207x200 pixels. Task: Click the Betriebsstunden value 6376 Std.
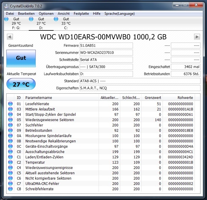tap(186, 74)
